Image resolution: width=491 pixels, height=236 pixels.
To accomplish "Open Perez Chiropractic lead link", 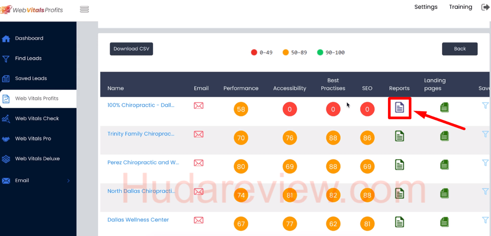I will [x=143, y=163].
